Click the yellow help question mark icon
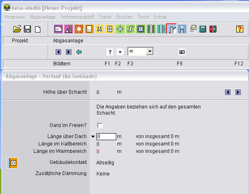Screen dimensions: 249x194 239,29
